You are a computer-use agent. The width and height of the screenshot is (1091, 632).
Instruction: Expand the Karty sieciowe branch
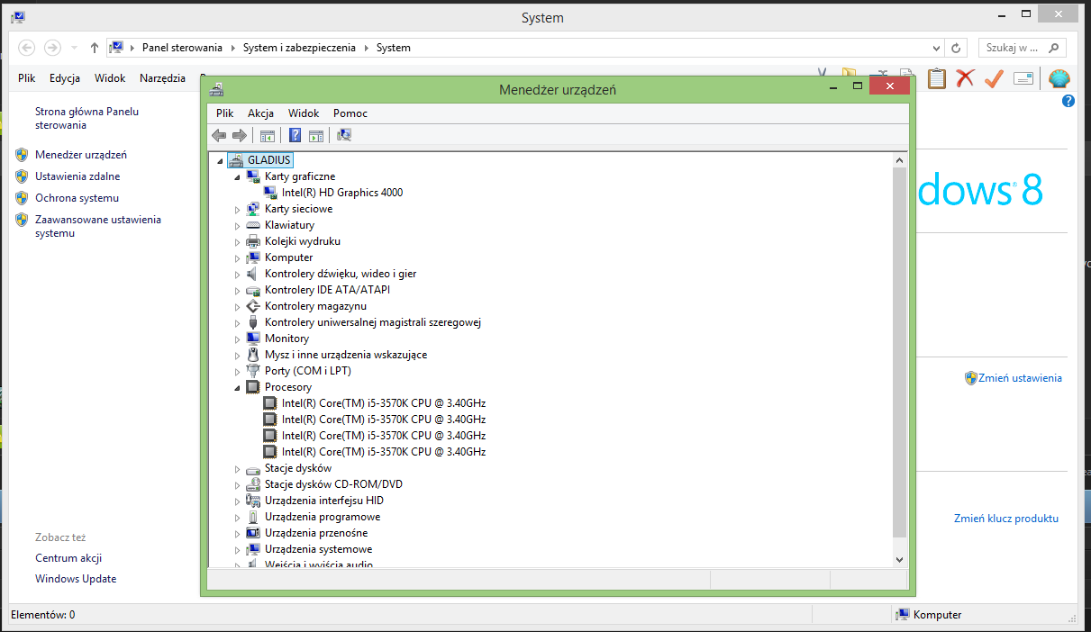click(238, 210)
